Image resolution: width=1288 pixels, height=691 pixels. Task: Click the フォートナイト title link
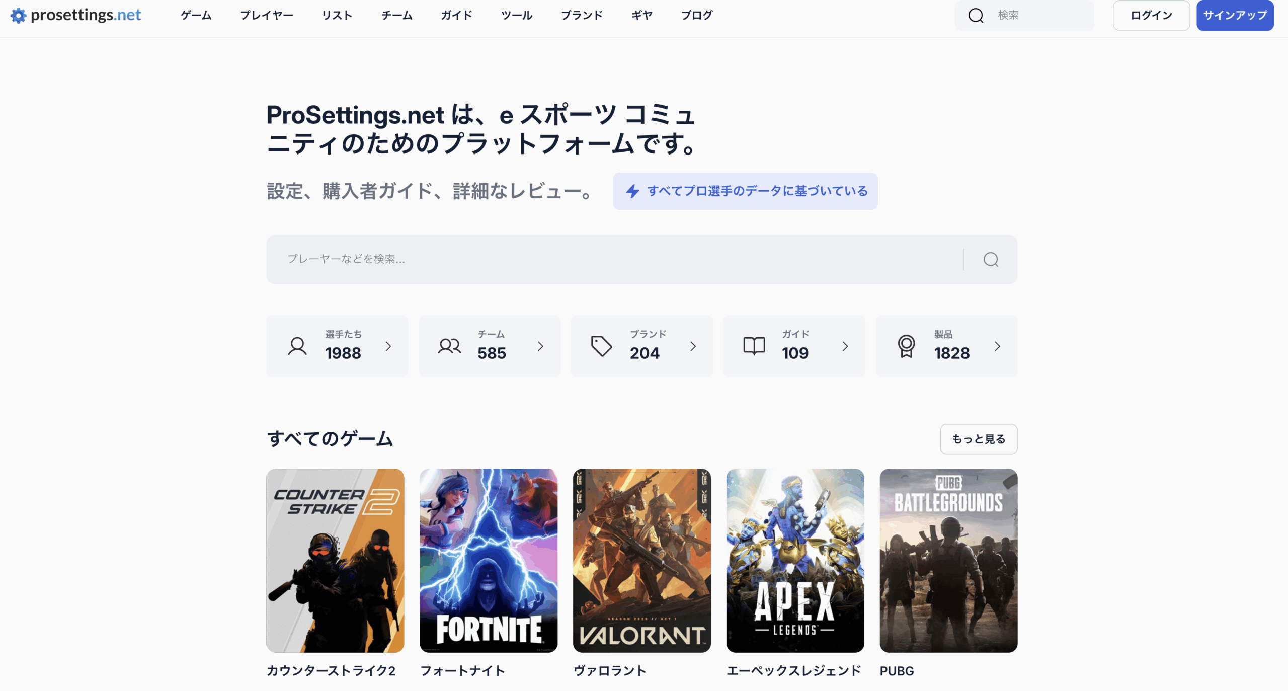[462, 671]
